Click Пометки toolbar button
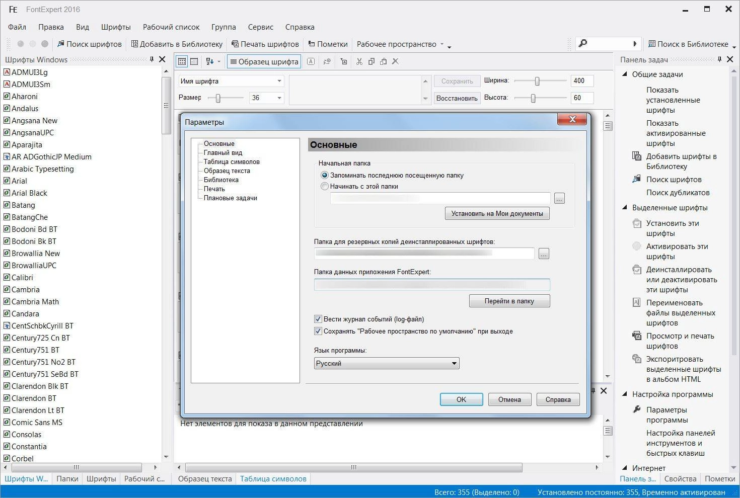The image size is (740, 498). pyautogui.click(x=328, y=44)
